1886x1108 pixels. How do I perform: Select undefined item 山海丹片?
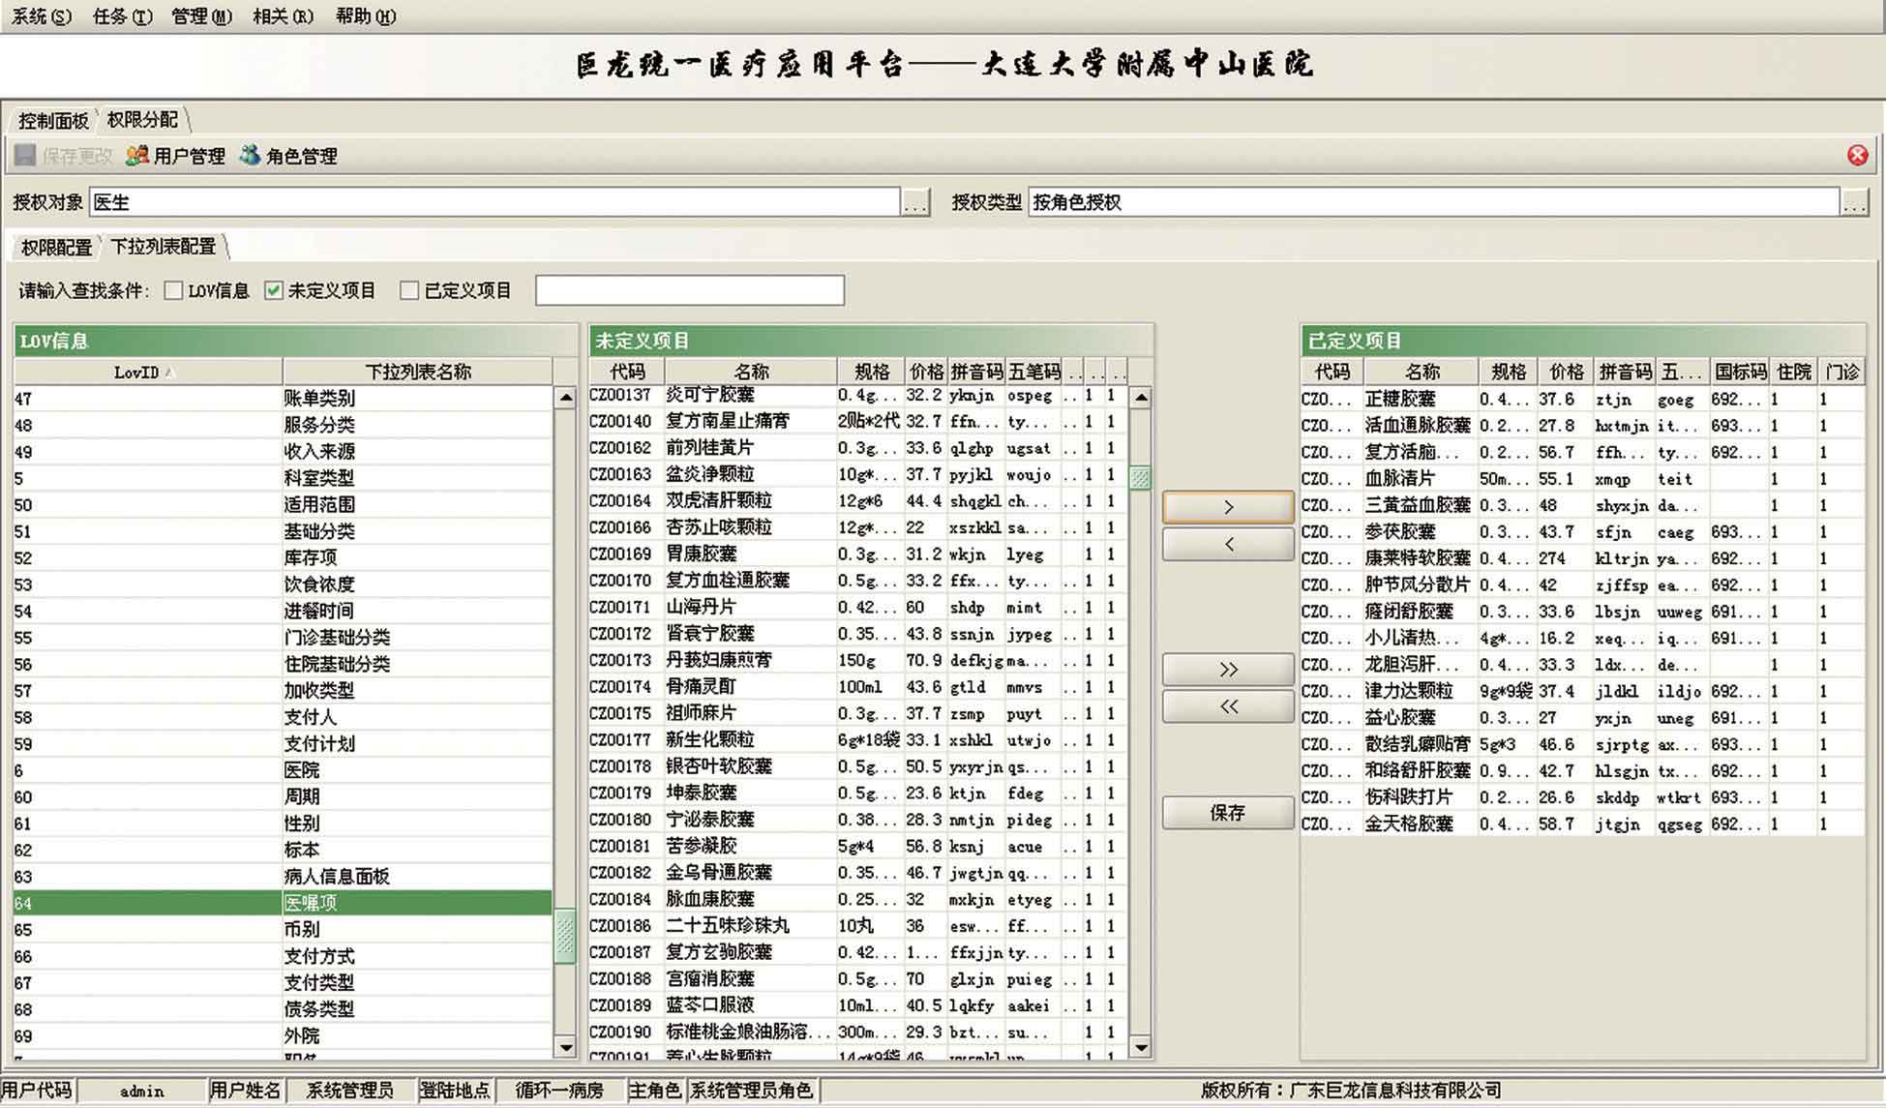point(858,608)
